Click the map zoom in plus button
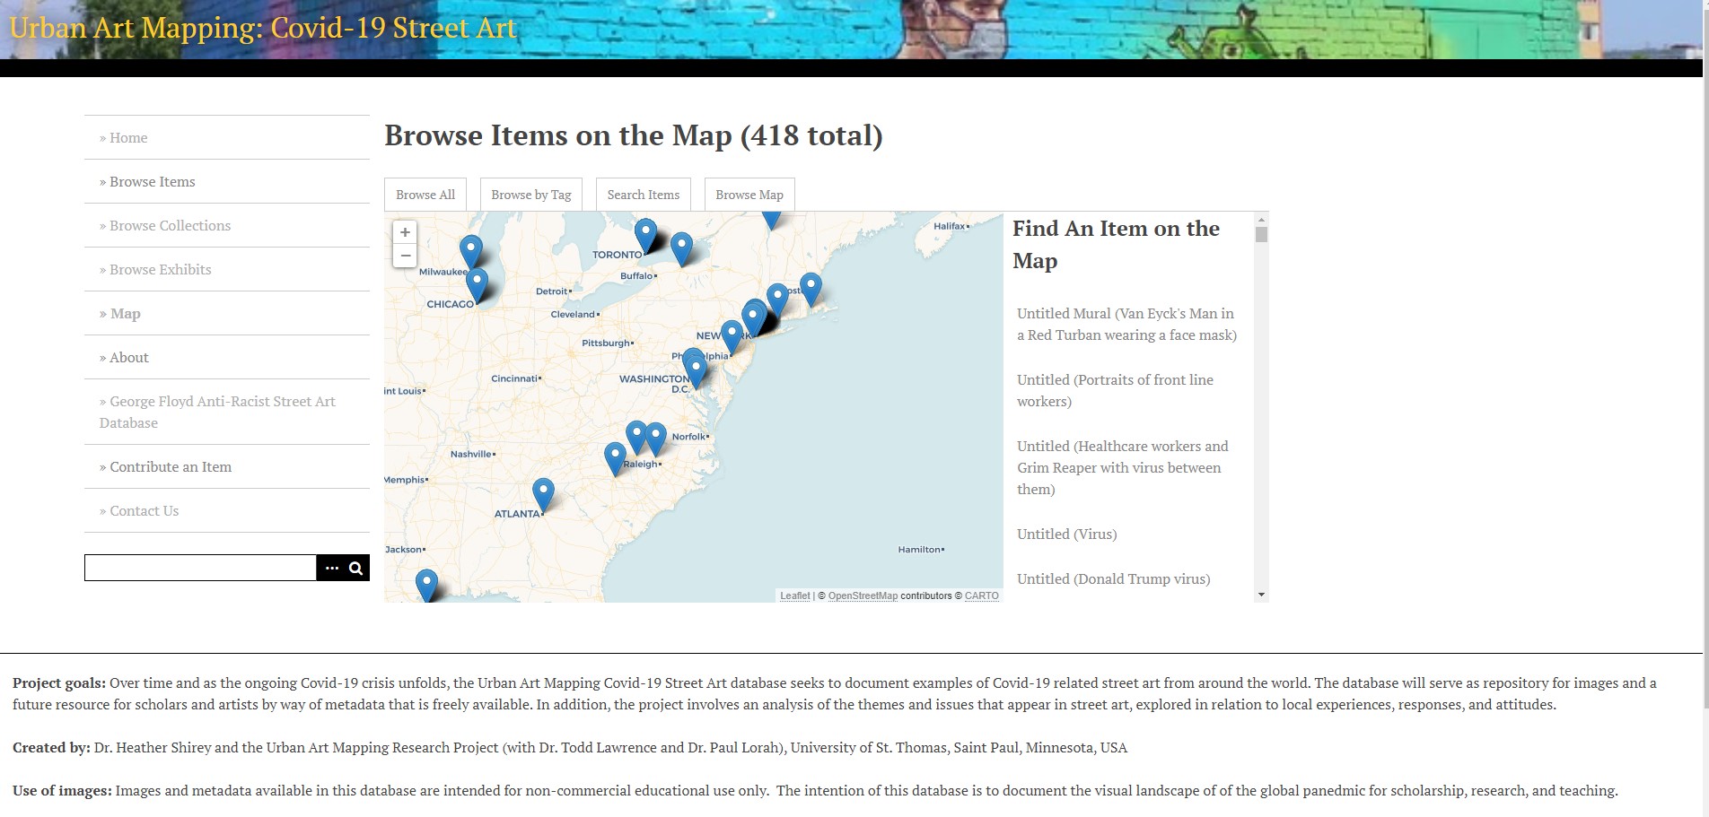 [405, 232]
